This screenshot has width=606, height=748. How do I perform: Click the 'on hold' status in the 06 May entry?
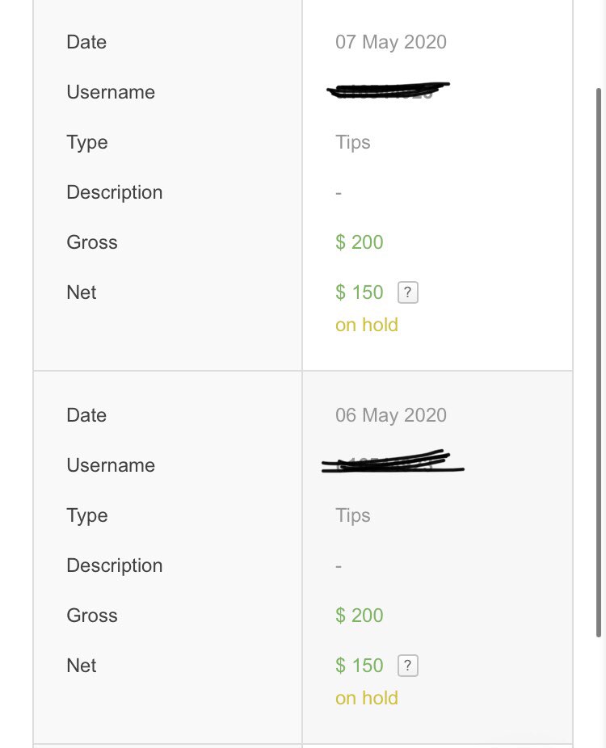coord(367,698)
